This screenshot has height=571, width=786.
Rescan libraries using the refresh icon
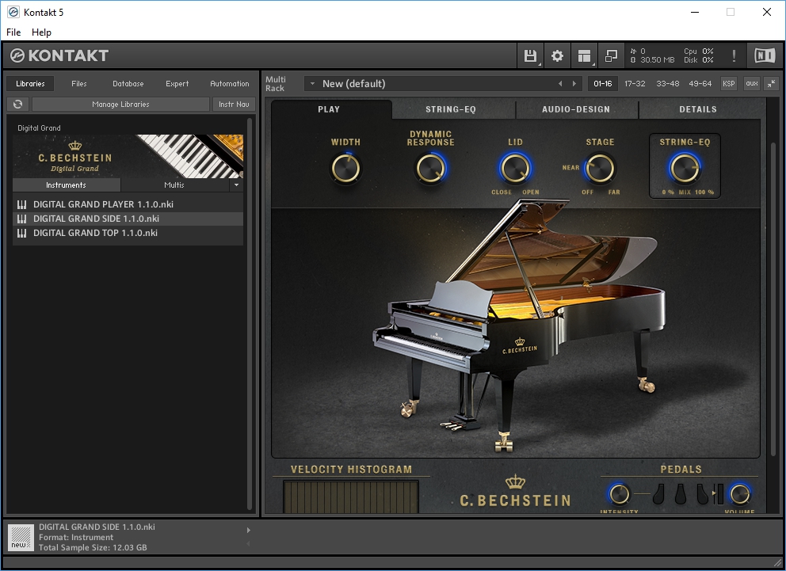pyautogui.click(x=17, y=104)
